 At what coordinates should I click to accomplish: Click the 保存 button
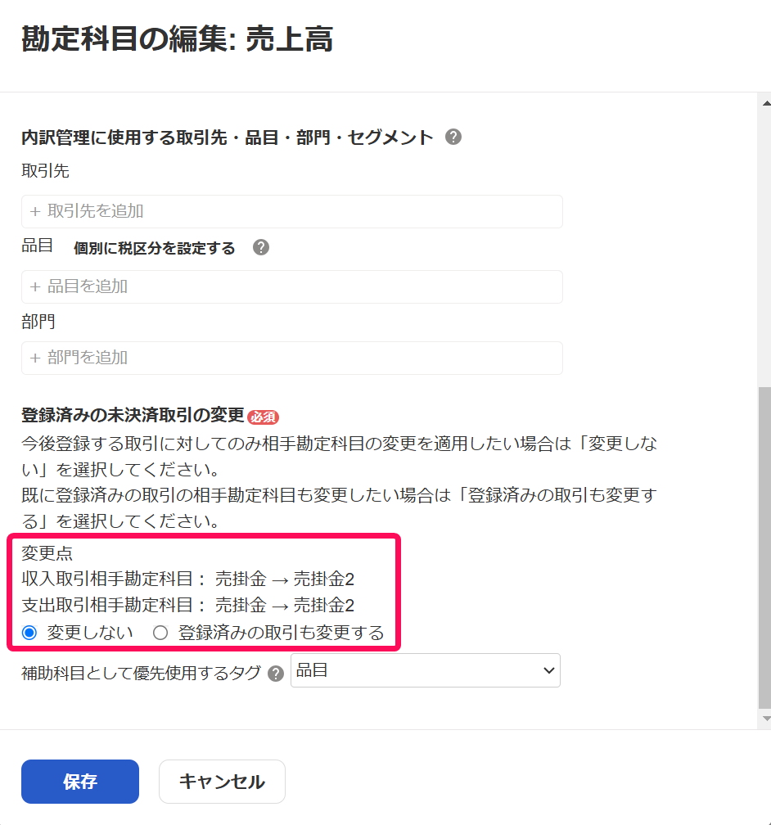80,782
